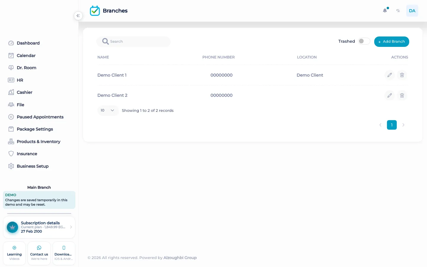Go to the next page arrow
Screen dimensions: 427x267
[403, 125]
